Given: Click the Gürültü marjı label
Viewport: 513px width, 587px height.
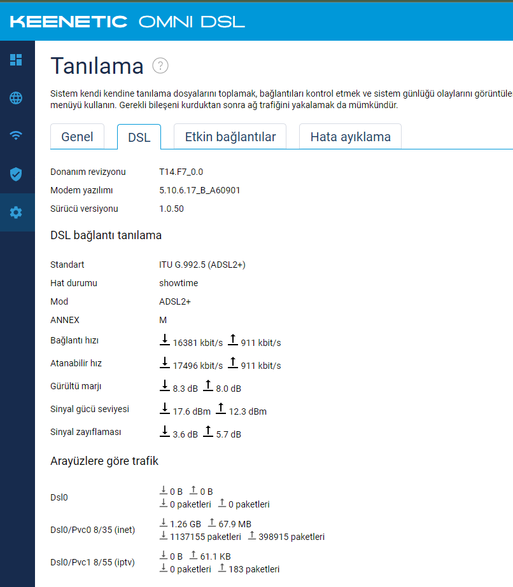Looking at the screenshot, I should point(76,386).
